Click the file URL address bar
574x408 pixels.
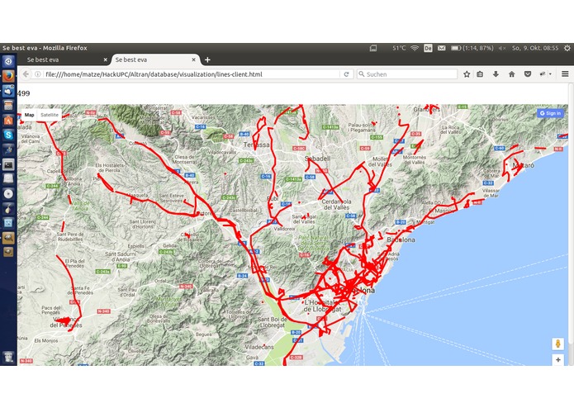point(190,74)
